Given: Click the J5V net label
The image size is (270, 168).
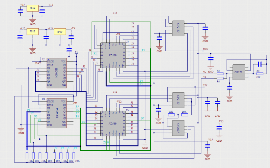Looking at the screenshot, I should click(x=205, y=86).
